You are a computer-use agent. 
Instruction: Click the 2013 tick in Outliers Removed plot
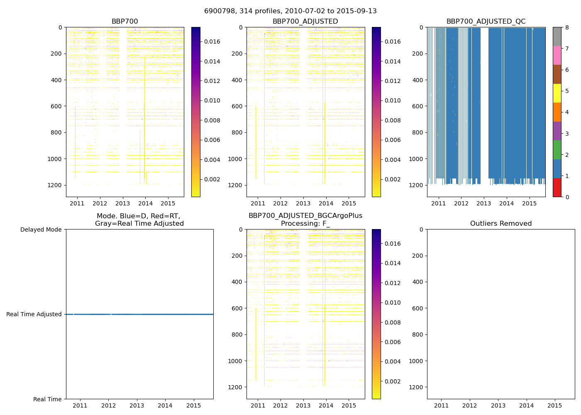pos(498,405)
